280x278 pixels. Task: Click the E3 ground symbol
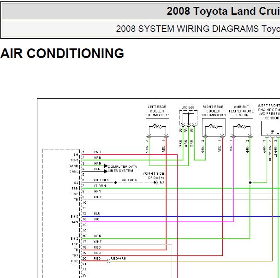click(x=156, y=183)
